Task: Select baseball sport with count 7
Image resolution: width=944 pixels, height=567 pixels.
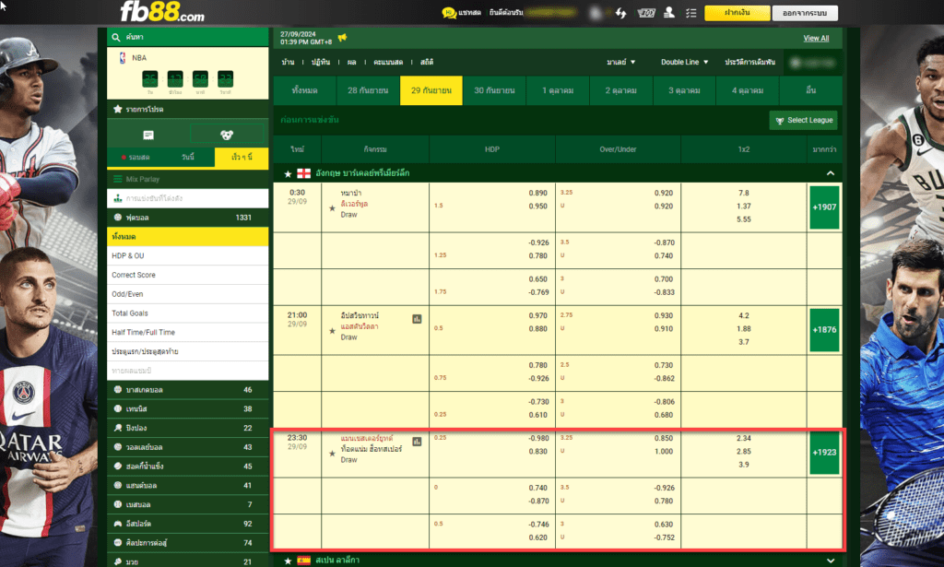Action: click(x=187, y=504)
